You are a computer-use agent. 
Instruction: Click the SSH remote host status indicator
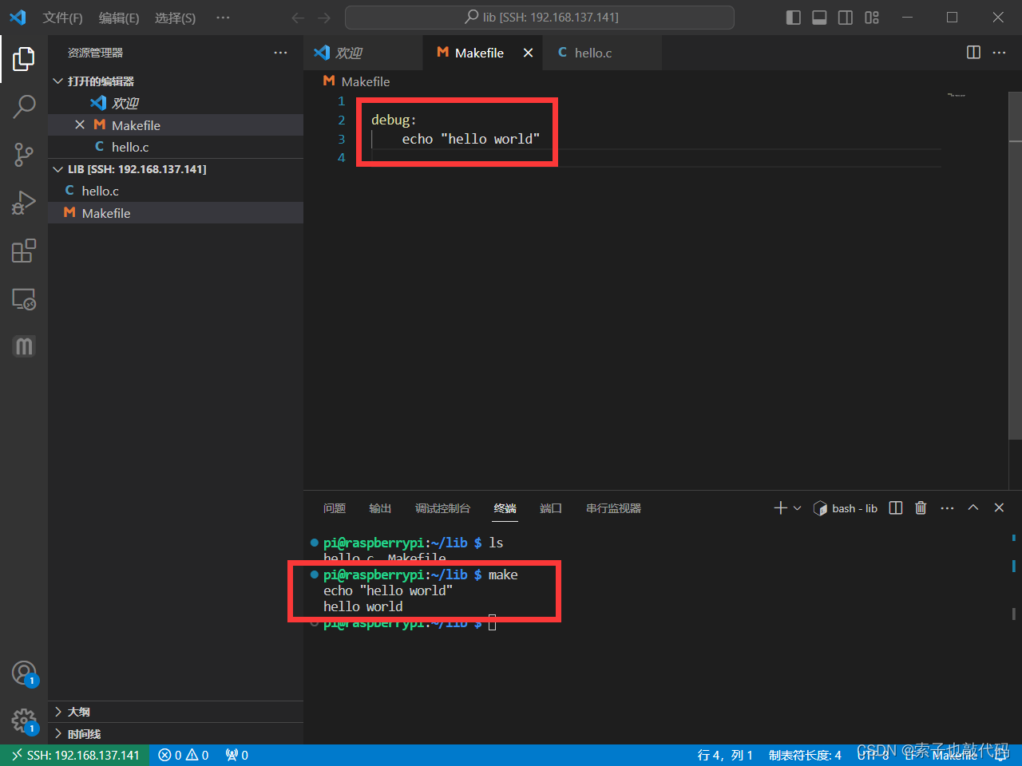[x=75, y=755]
